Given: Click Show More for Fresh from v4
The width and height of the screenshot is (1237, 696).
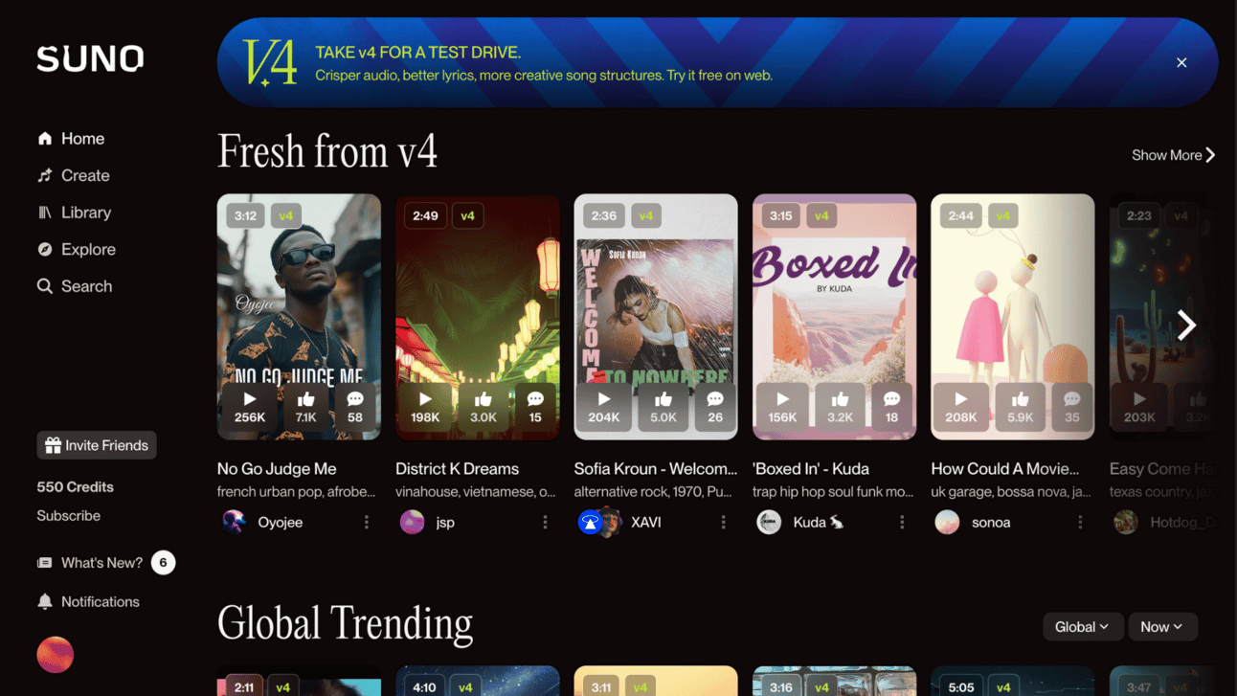Looking at the screenshot, I should (x=1174, y=155).
